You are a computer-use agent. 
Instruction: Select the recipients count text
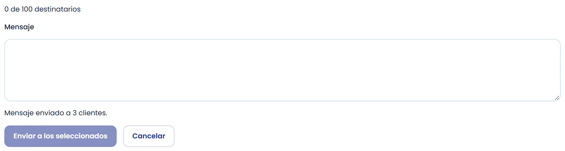click(42, 9)
